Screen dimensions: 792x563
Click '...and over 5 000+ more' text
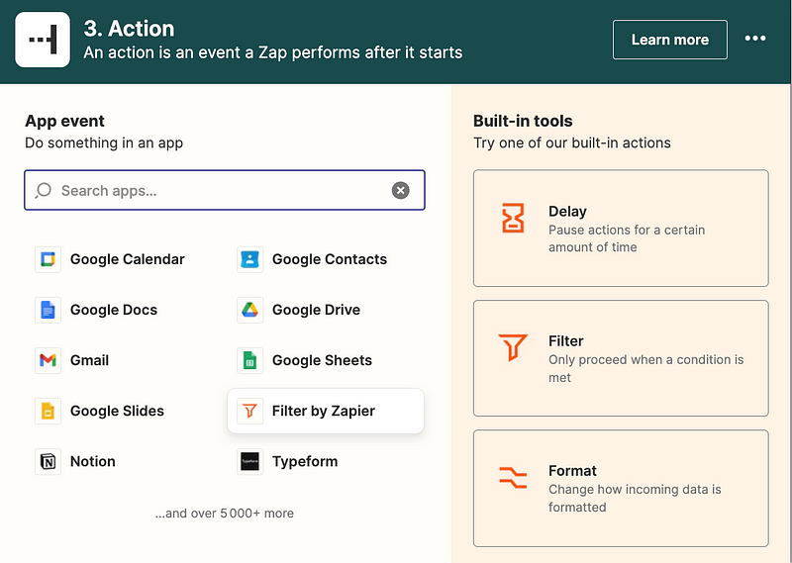225,513
